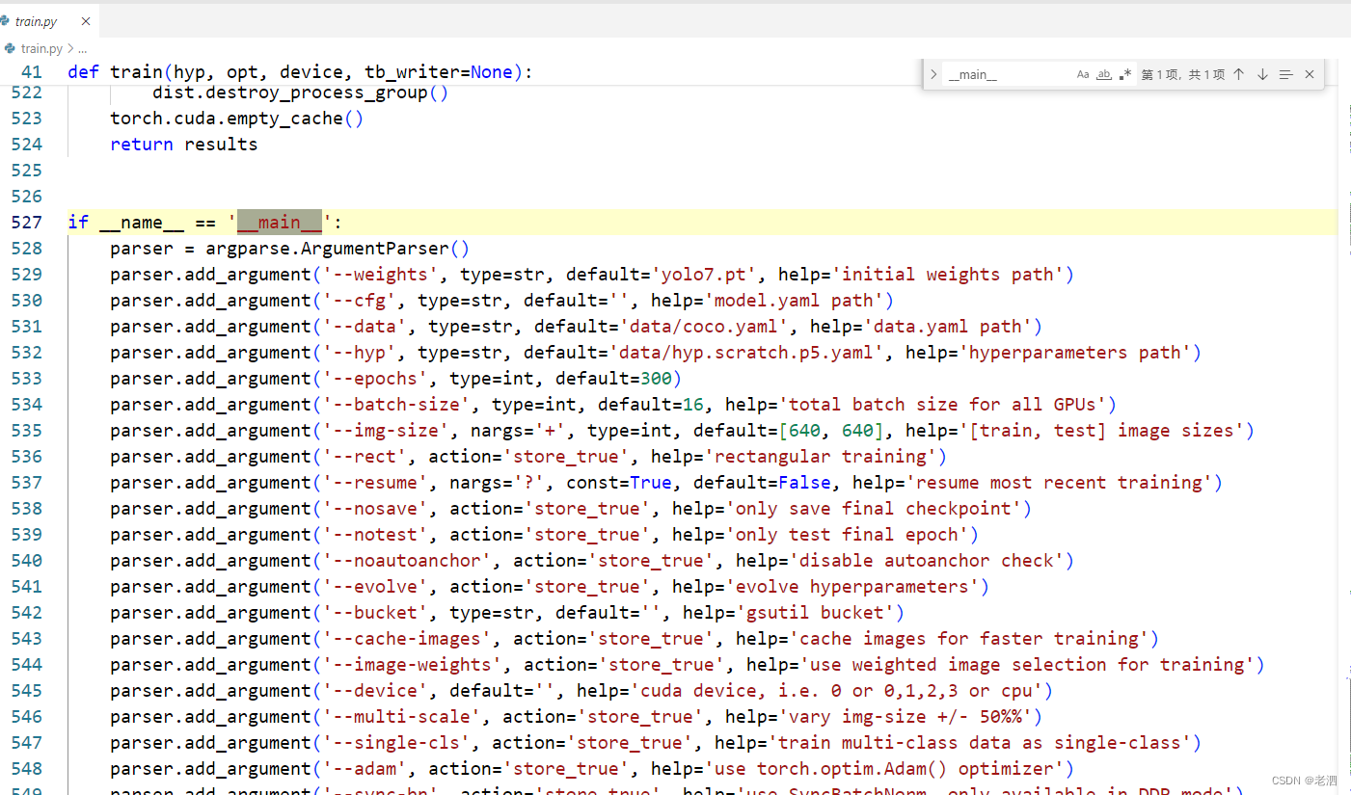Click the chevron after train.py in breadcrumbs
This screenshot has height=795, width=1351.
tap(69, 48)
